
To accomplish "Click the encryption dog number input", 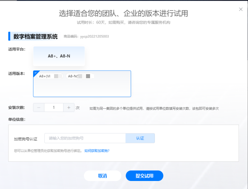I will tap(85, 138).
